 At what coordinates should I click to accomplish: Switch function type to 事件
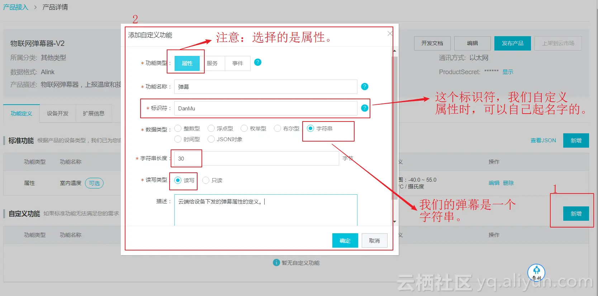237,63
